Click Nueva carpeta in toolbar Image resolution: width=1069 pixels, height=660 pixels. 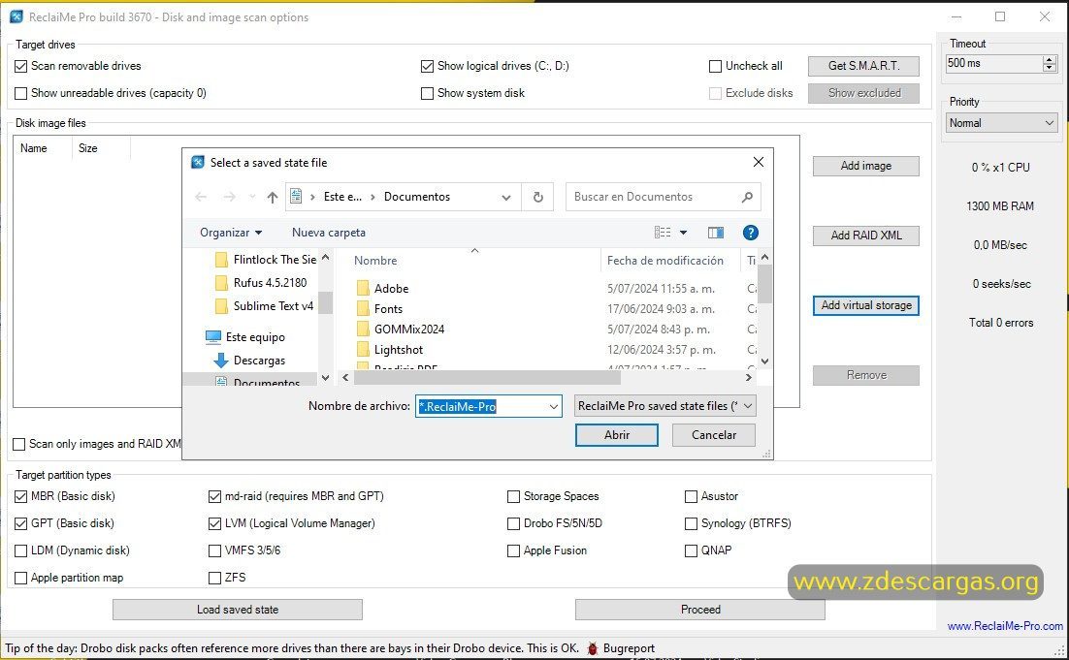(x=329, y=233)
